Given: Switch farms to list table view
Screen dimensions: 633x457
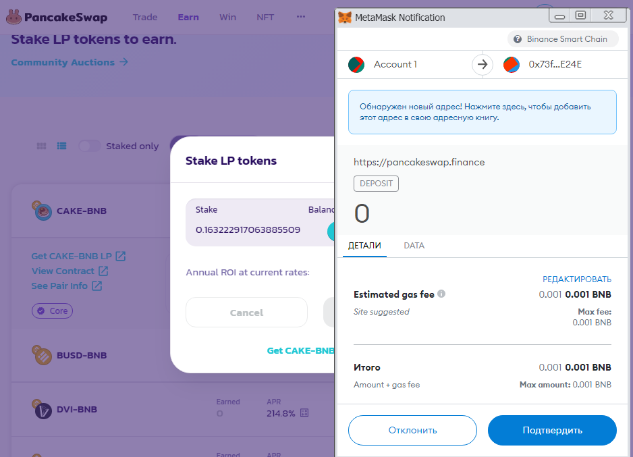Looking at the screenshot, I should coord(61,146).
